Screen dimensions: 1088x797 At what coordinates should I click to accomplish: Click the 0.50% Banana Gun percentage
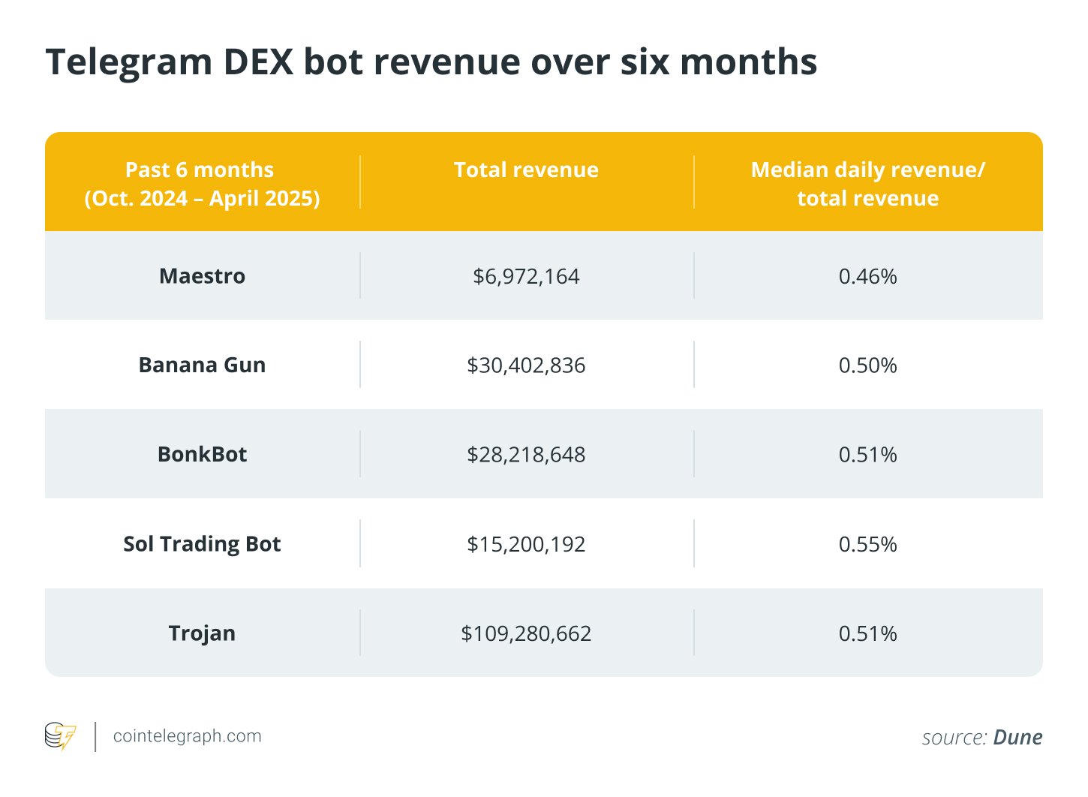pos(867,365)
